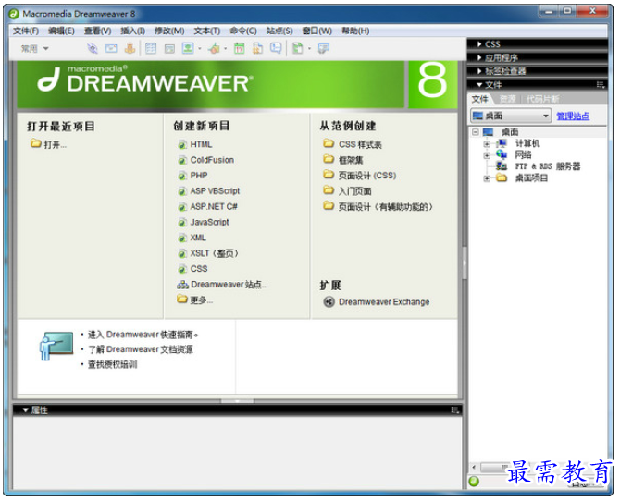Click the Media toolbar icon
The height and width of the screenshot is (501, 620).
214,49
